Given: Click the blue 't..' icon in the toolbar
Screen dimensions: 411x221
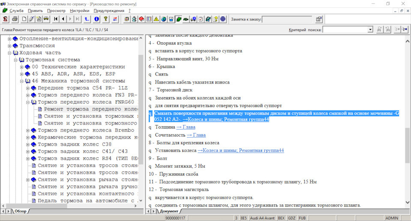Looking at the screenshot, I should 87,19.
